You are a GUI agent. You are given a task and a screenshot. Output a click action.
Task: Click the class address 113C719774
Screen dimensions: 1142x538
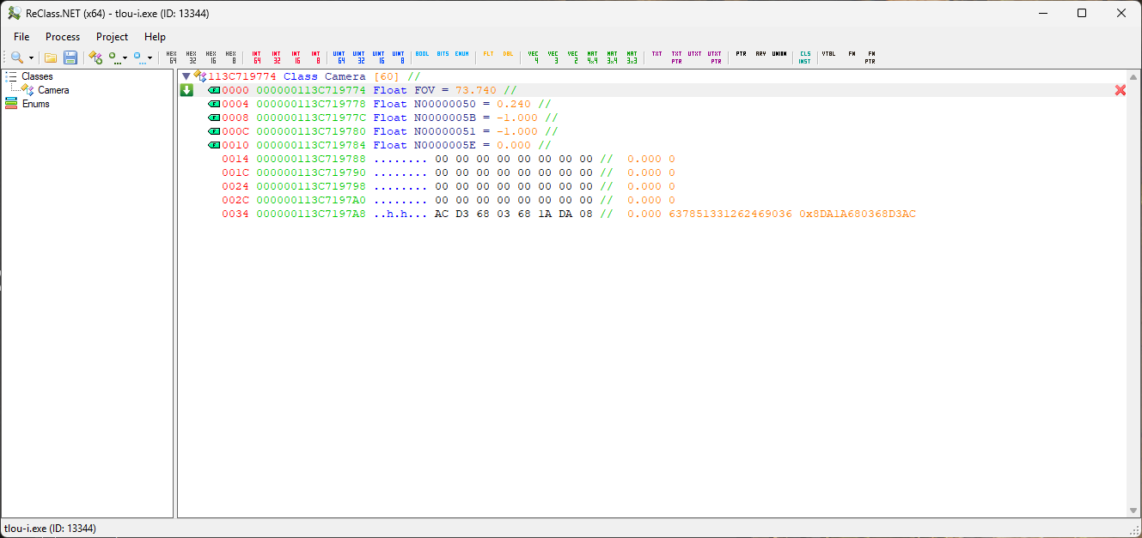(242, 76)
